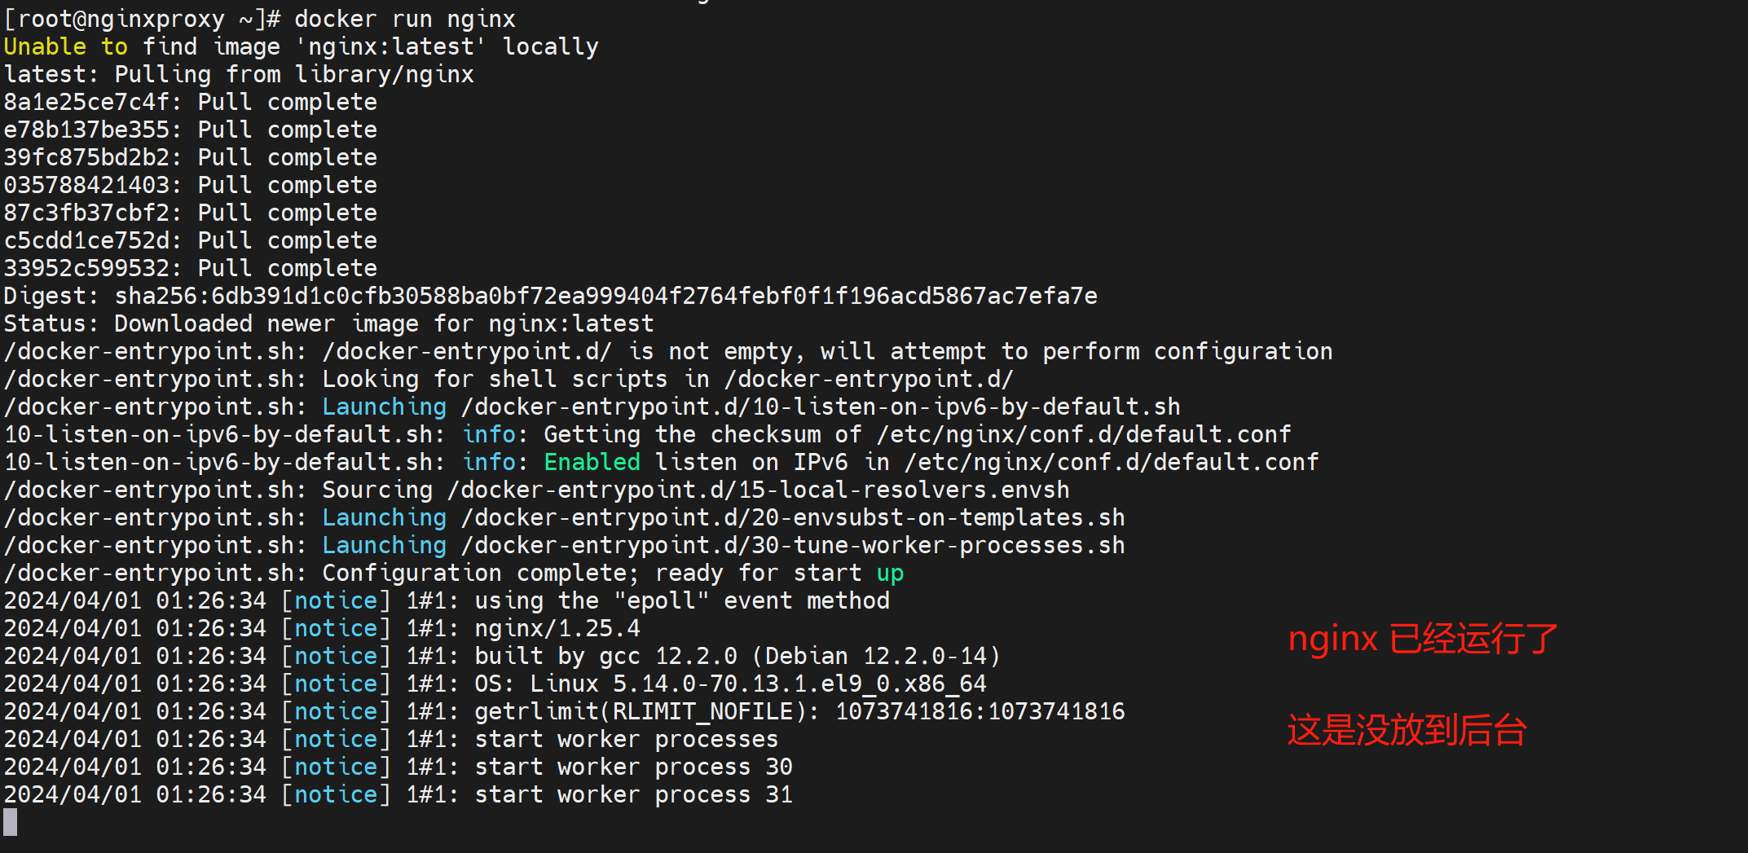The height and width of the screenshot is (853, 1748).
Task: Click the green 'Enabled' word
Action: click(x=592, y=462)
